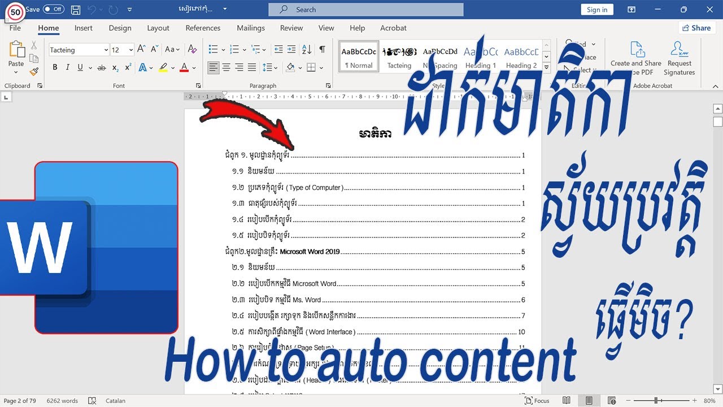Expand the Bullets list dropdown
The width and height of the screenshot is (723, 407).
[224, 50]
